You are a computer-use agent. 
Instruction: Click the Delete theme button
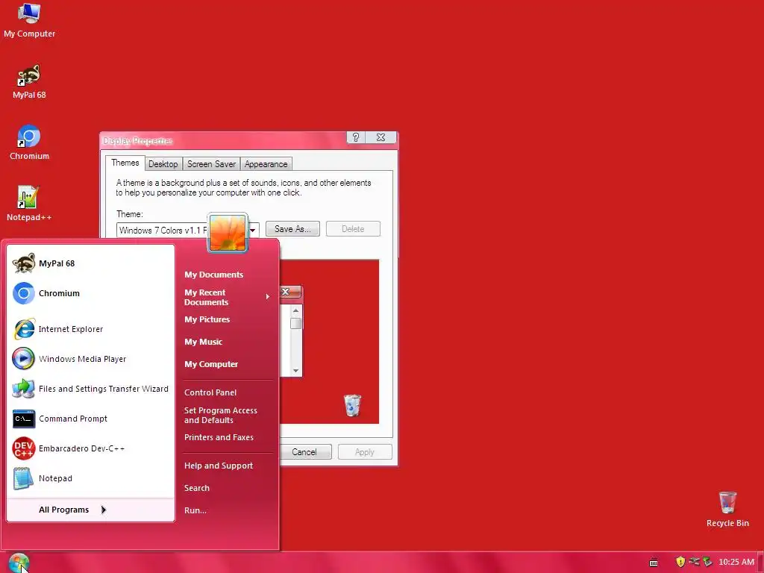pos(353,229)
